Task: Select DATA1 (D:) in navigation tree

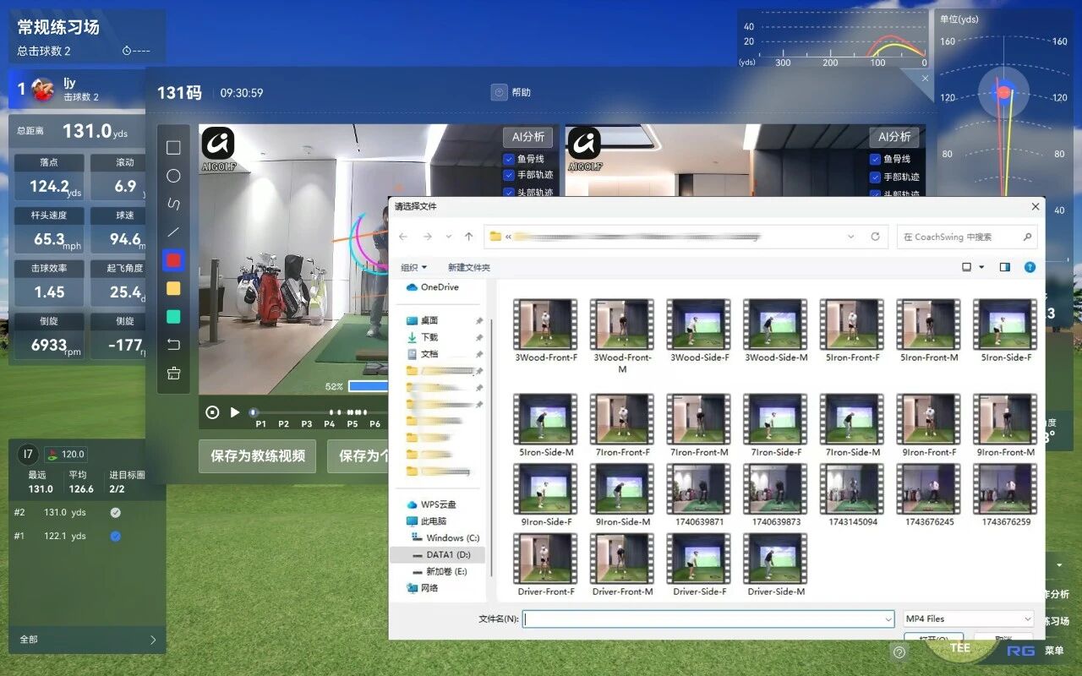Action: point(447,555)
